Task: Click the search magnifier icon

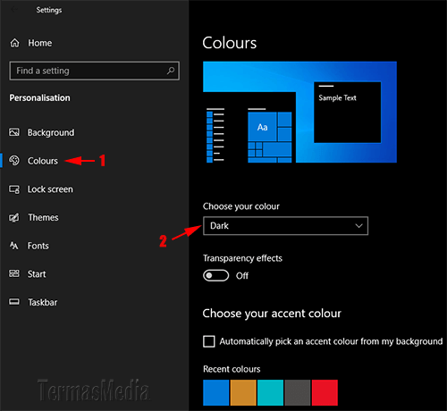Action: pyautogui.click(x=171, y=71)
